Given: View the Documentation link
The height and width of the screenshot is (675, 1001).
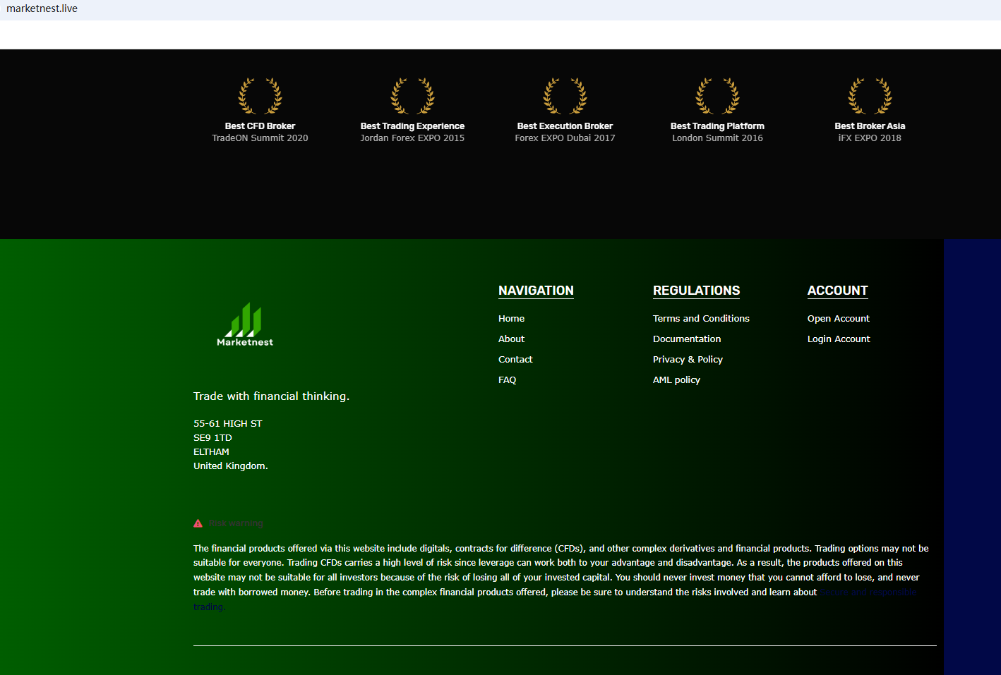Looking at the screenshot, I should 687,339.
